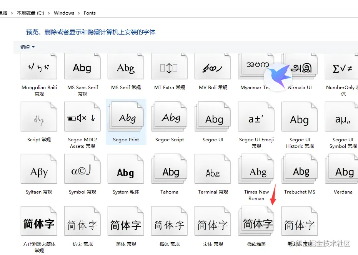This screenshot has width=358, height=255.
Task: Expand the chevron after Windows in path
Action: [79, 13]
